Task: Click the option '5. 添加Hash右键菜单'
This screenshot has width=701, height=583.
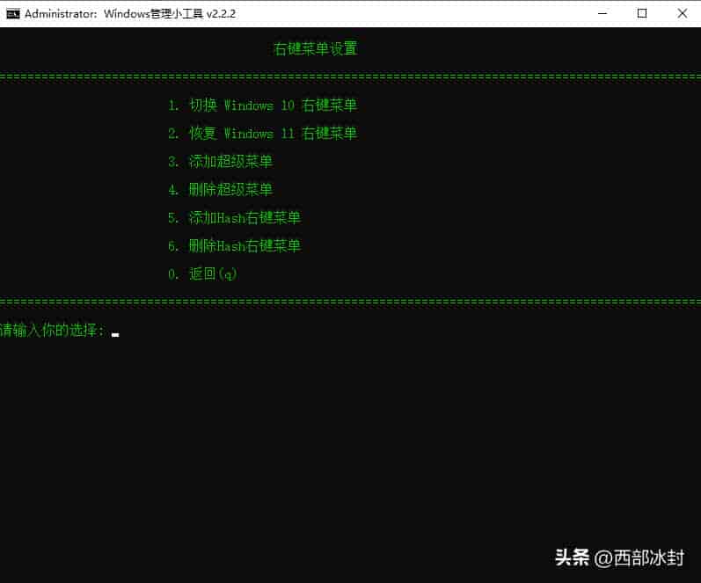Action: 234,218
